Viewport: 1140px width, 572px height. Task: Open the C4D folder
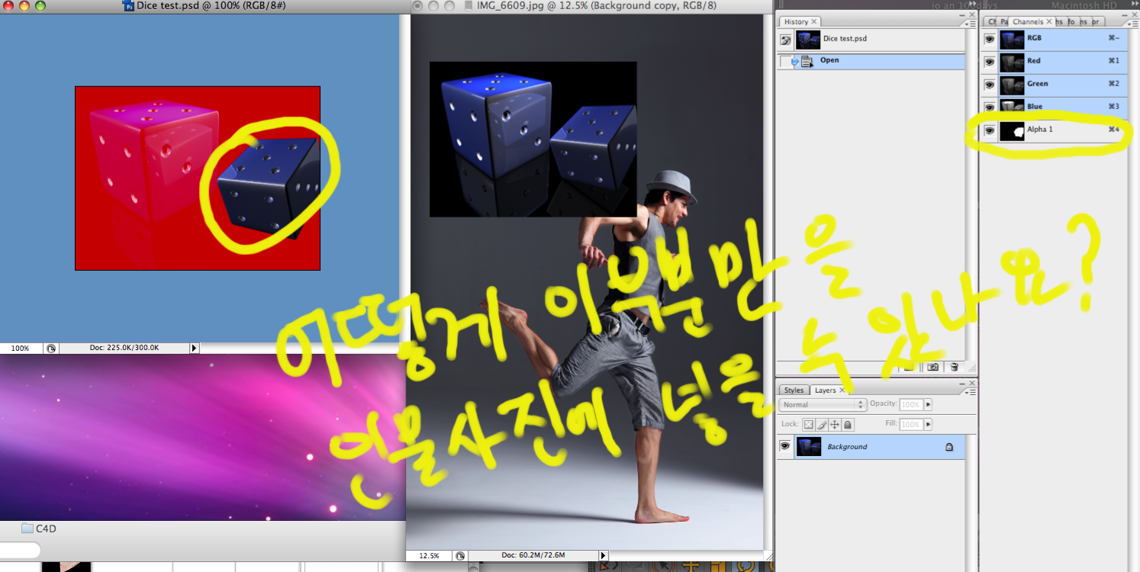(40, 528)
